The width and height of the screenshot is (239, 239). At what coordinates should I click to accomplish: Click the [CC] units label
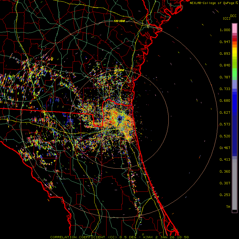click(x=227, y=18)
